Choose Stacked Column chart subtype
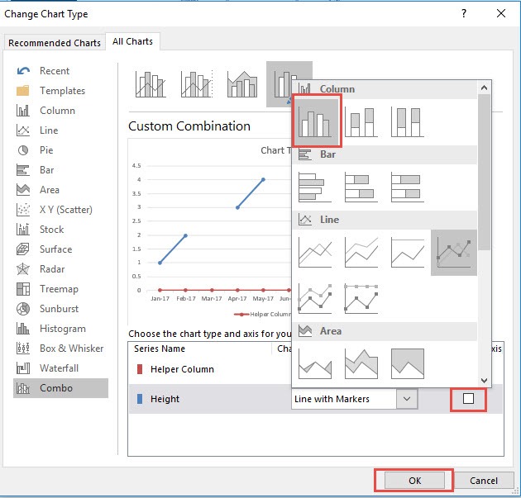The width and height of the screenshot is (521, 498). click(361, 122)
